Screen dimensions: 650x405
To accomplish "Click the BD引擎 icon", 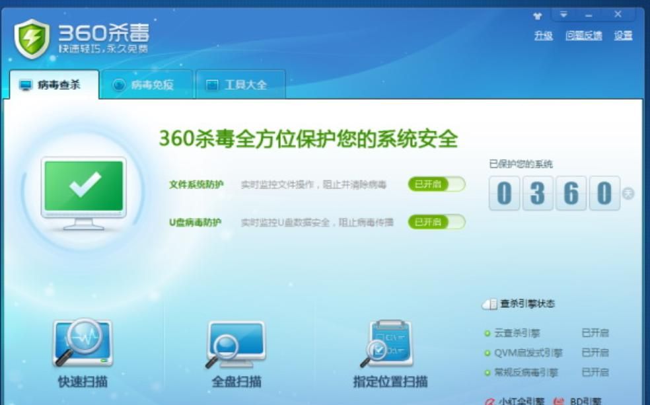I will pyautogui.click(x=559, y=402).
